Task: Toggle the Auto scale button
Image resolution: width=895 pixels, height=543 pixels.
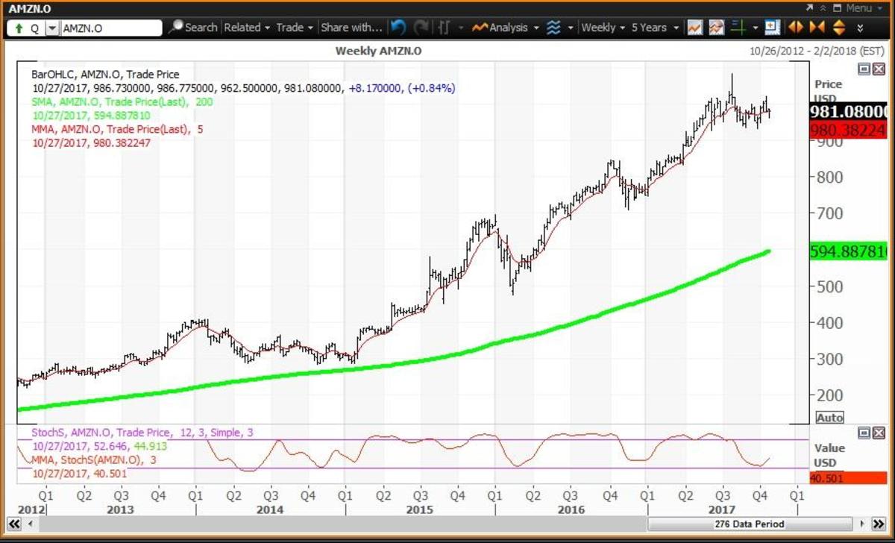Action: pos(829,418)
